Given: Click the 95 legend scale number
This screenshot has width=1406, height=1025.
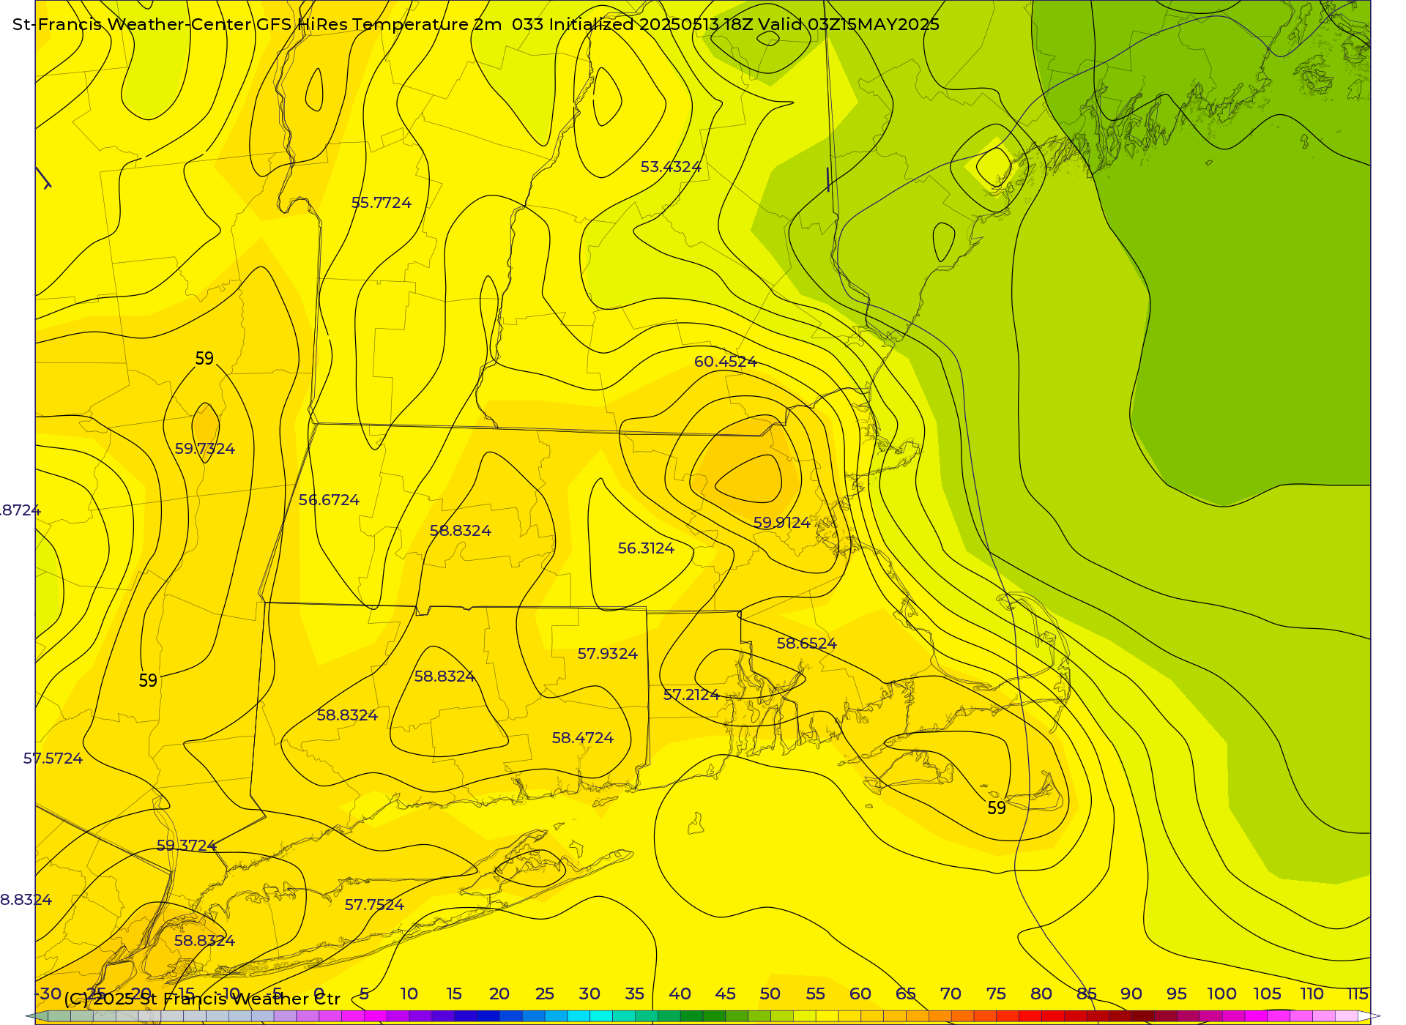Looking at the screenshot, I should click(1177, 994).
